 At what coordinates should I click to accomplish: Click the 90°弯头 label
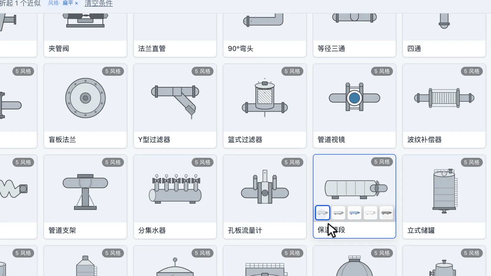(x=241, y=48)
